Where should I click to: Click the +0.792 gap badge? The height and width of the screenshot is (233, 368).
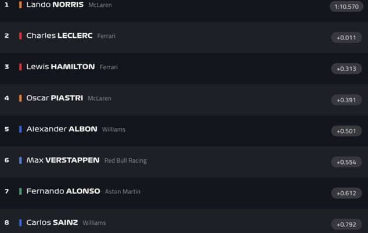(347, 224)
